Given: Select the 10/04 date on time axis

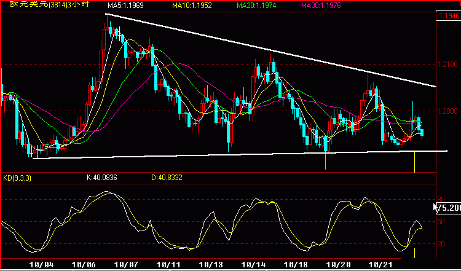Looking at the screenshot, I should 41,264.
